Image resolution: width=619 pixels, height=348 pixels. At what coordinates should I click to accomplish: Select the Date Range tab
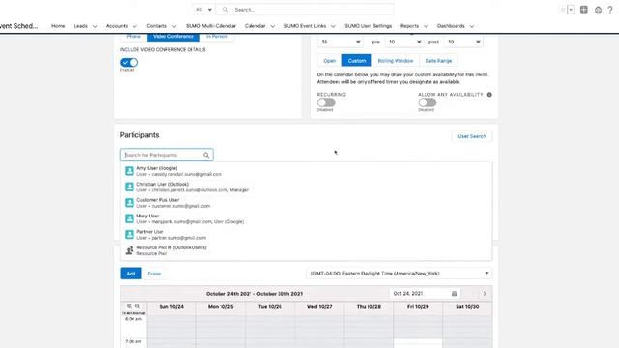[x=438, y=61]
